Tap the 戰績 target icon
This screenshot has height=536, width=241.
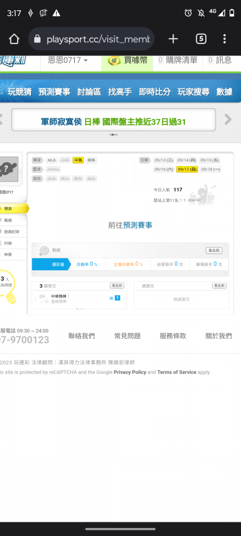(x=44, y=251)
